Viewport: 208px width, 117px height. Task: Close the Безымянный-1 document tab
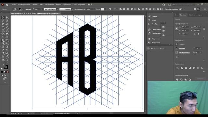click(60, 13)
